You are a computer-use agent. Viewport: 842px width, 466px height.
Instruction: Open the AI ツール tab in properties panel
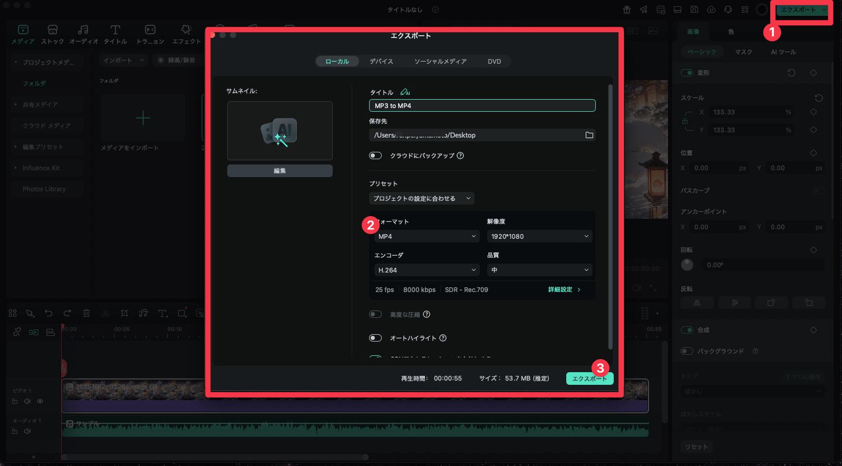coord(783,52)
